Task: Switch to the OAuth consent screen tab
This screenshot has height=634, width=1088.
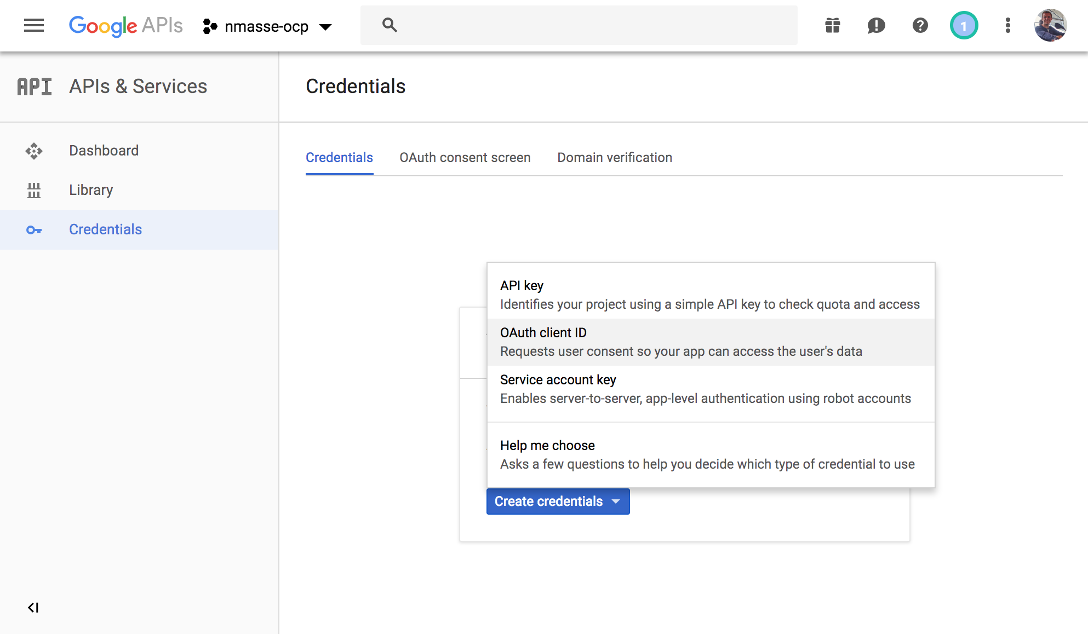Action: pyautogui.click(x=465, y=158)
